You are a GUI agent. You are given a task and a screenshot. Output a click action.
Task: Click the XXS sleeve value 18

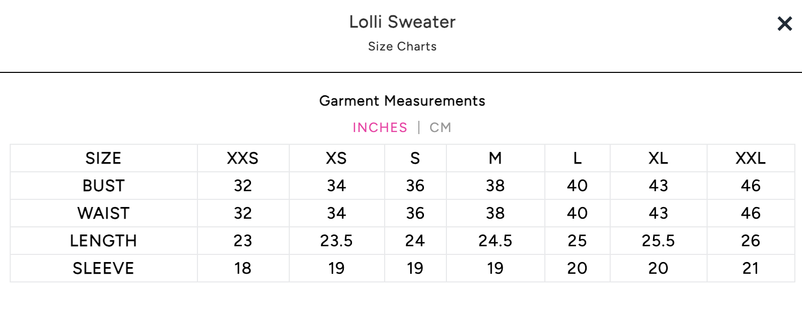click(243, 269)
